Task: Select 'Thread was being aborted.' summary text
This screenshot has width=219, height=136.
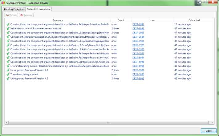Action: point(24,74)
